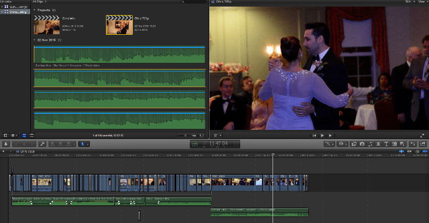Open the viewer View options menu
The height and width of the screenshot is (223, 429).
423,2
